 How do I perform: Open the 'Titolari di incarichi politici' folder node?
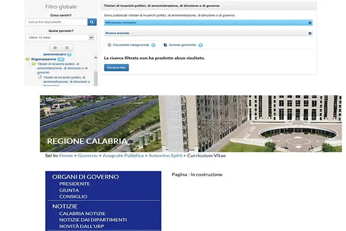pyautogui.click(x=62, y=68)
